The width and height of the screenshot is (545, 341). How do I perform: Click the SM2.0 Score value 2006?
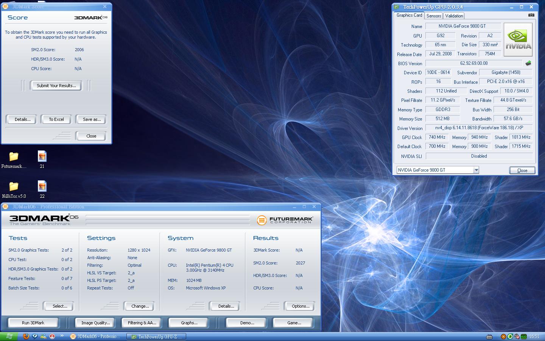tap(79, 50)
